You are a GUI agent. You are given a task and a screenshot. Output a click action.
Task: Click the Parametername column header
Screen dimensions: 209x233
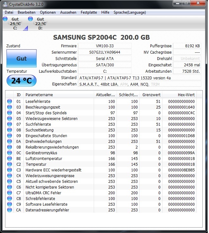tap(59, 95)
